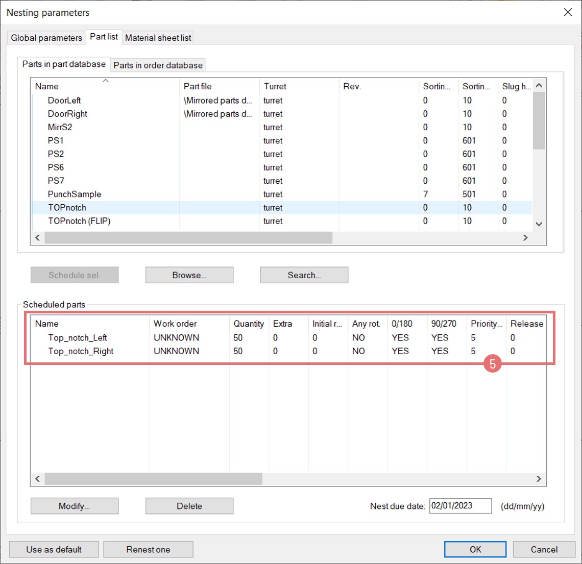Image resolution: width=582 pixels, height=564 pixels.
Task: Delete the selected scheduled part
Action: 189,506
